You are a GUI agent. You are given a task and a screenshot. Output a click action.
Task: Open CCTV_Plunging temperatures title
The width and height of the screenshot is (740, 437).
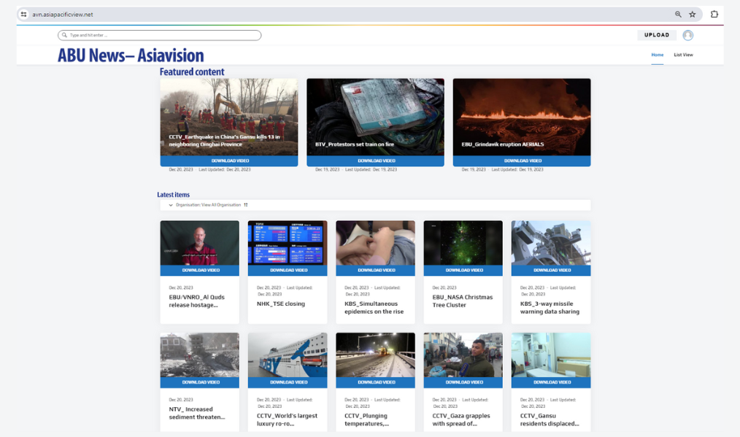[366, 419]
